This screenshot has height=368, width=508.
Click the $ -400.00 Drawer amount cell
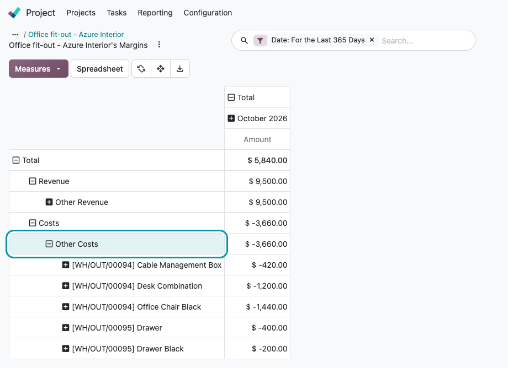tap(257, 328)
